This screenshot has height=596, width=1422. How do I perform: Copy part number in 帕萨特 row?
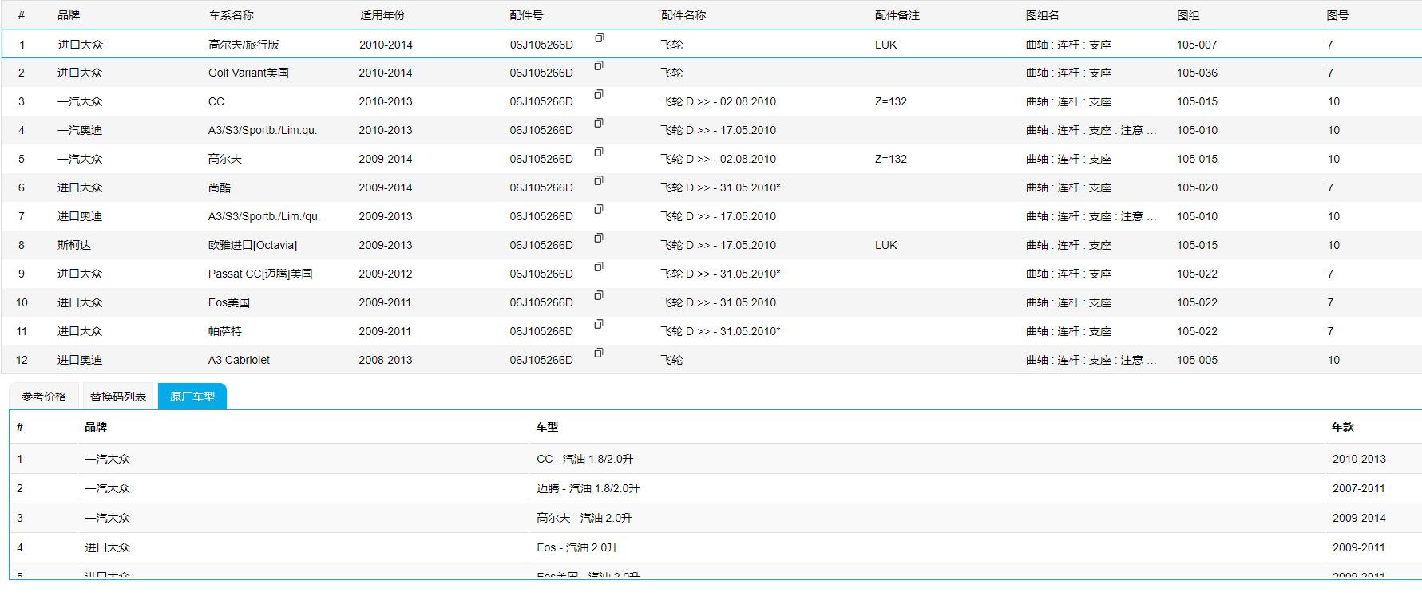click(599, 325)
